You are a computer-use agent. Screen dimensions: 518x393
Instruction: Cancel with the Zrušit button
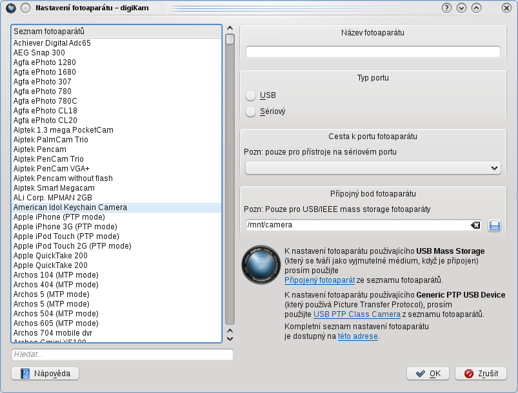(481, 373)
